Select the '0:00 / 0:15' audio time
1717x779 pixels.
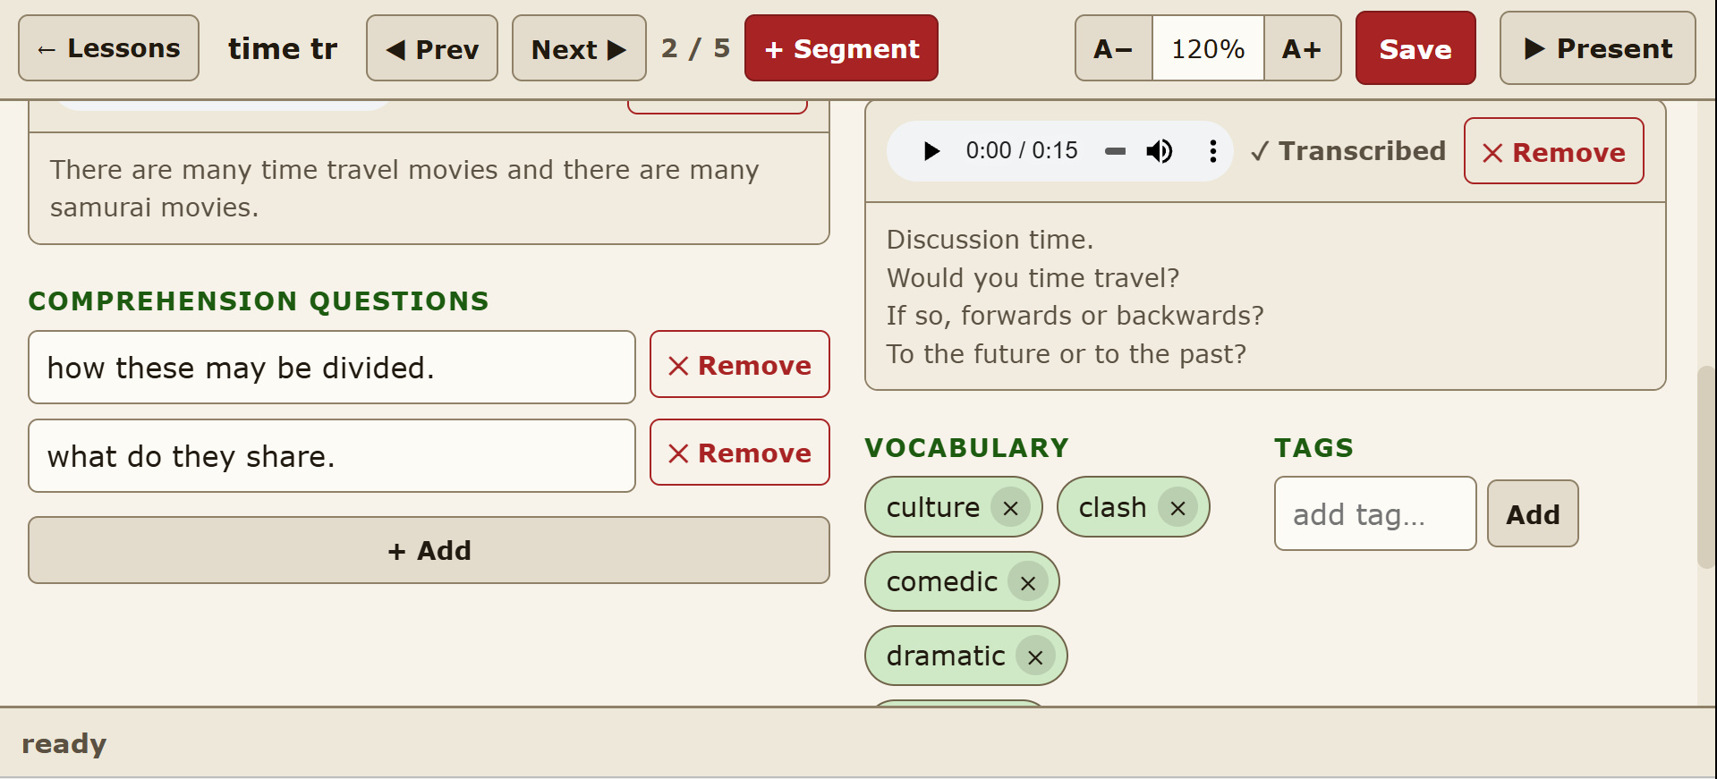click(x=1022, y=150)
